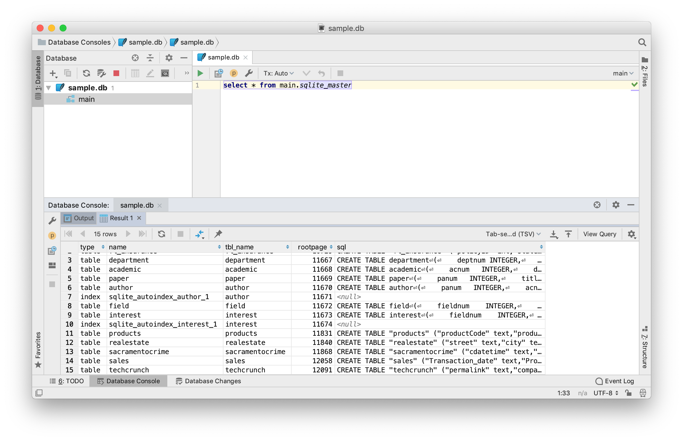Viewport: 683px width, 441px height.
Task: Open the Tab-separated (TSV) format dropdown
Action: [x=513, y=234]
